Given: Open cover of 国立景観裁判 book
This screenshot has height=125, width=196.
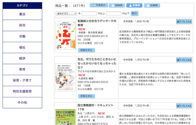Looking at the screenshot, I should (x=66, y=117).
